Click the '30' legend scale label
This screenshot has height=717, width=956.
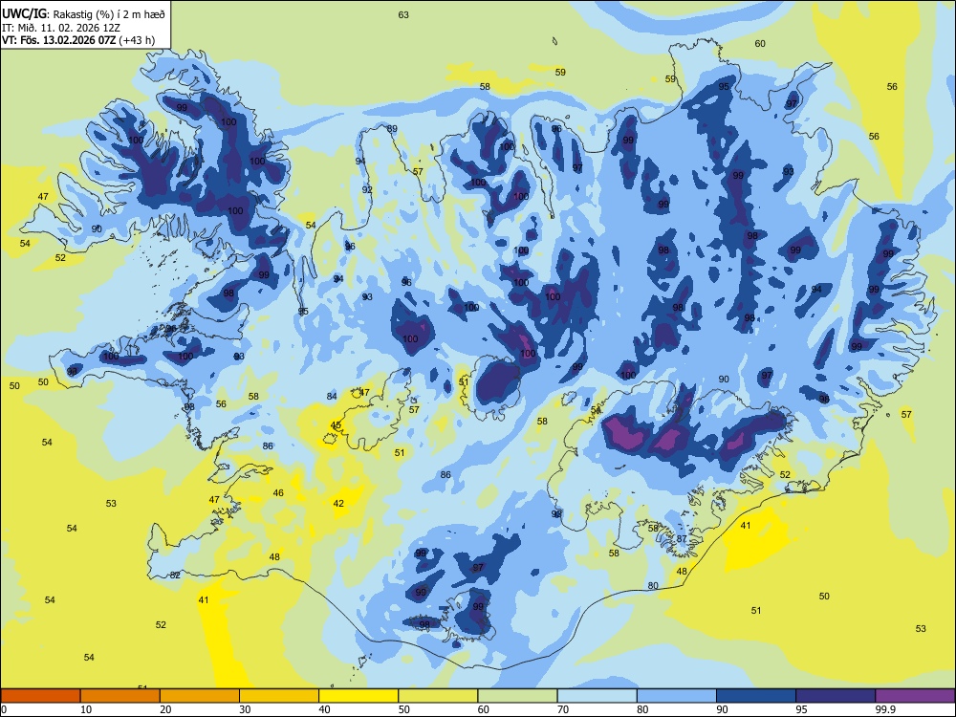point(245,709)
